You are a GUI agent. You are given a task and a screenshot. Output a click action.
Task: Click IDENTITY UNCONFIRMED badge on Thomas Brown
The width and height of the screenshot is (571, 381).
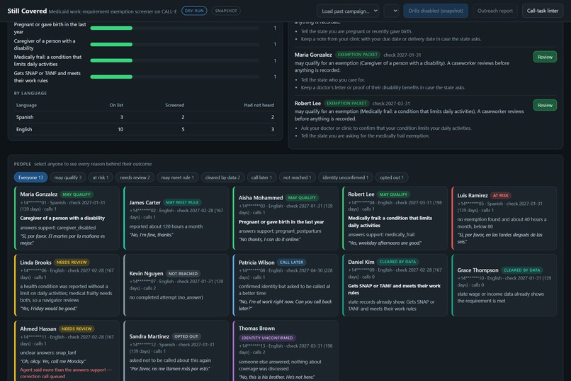pos(267,338)
